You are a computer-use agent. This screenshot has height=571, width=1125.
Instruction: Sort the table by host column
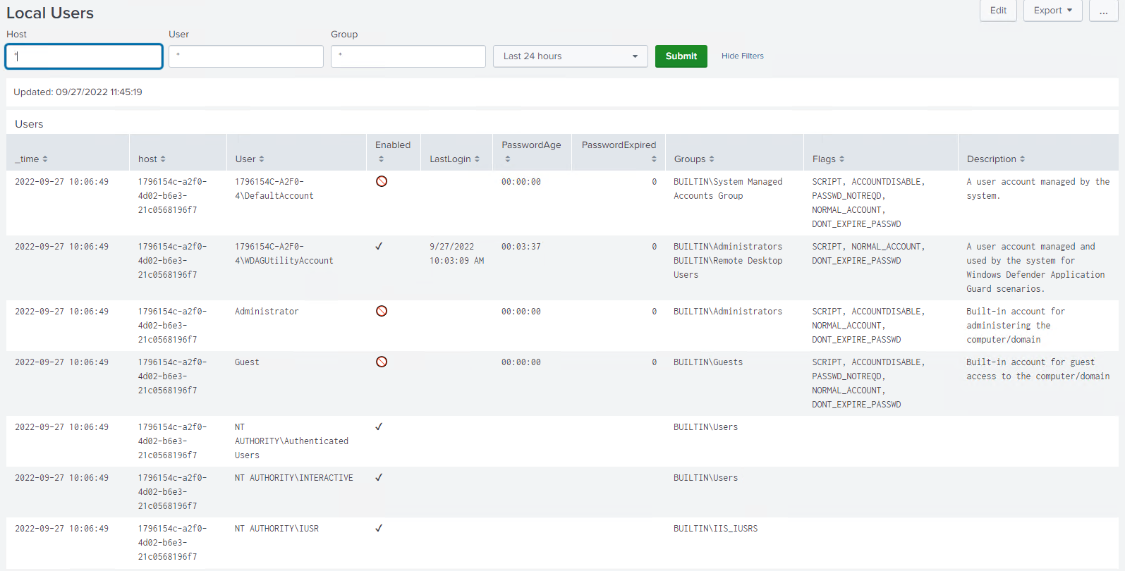point(152,159)
